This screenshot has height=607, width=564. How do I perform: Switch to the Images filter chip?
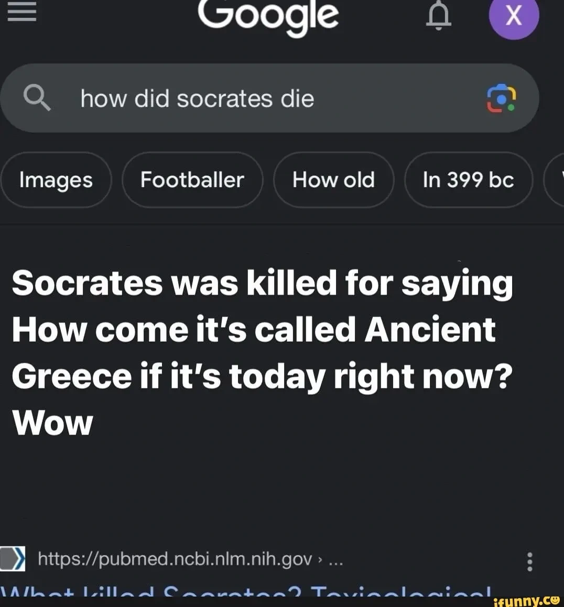[x=56, y=180]
